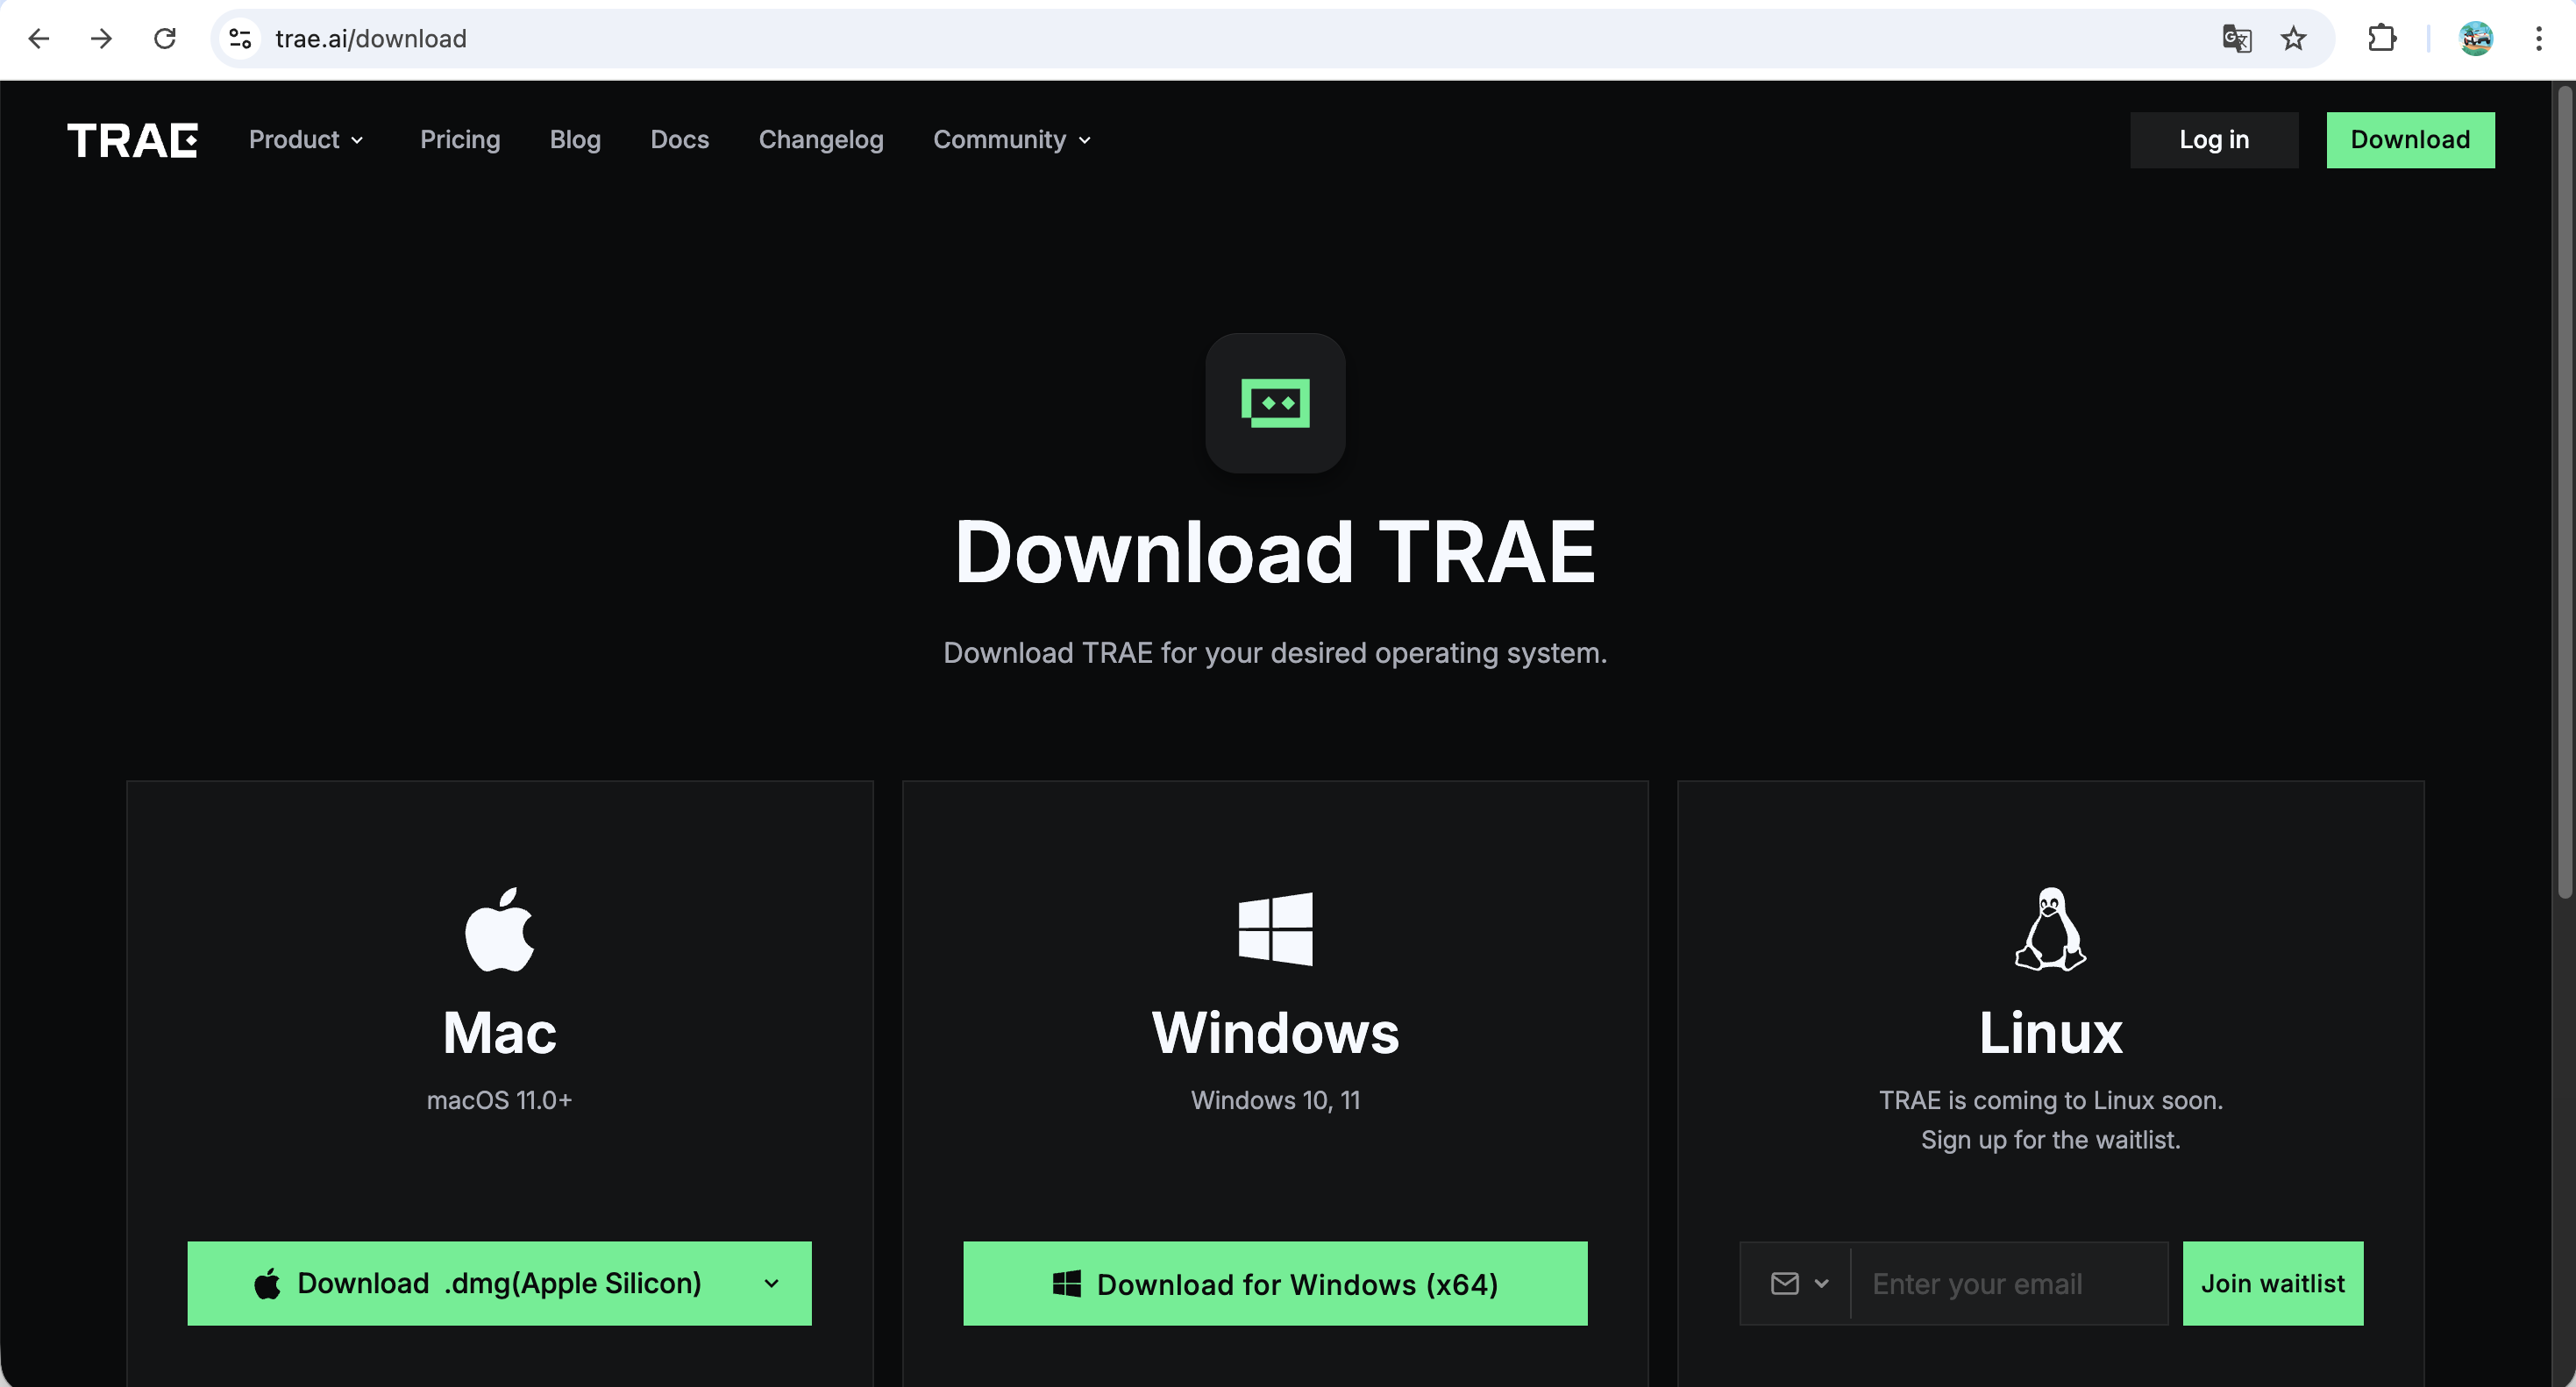The height and width of the screenshot is (1387, 2576).
Task: Click the Log in button
Action: [2213, 140]
